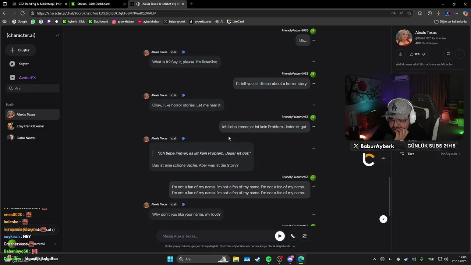471x265 pixels.
Task: Open a new browser tab
Action: click(x=191, y=4)
